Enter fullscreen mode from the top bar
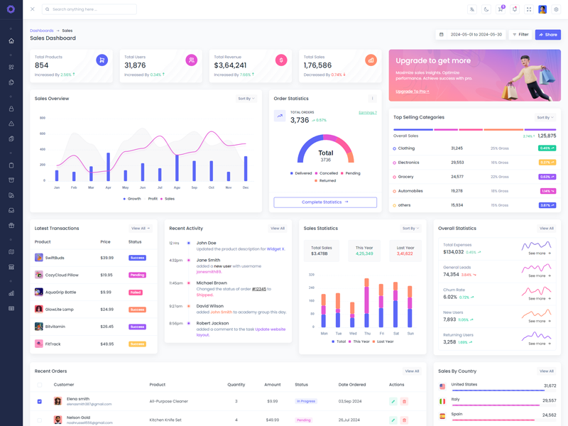 click(528, 9)
